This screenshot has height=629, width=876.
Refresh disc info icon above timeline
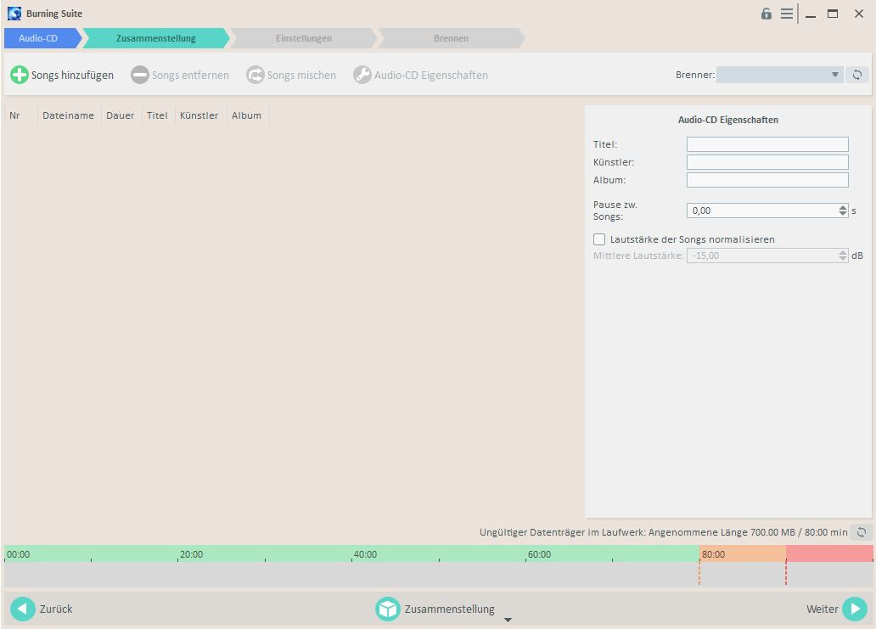861,532
